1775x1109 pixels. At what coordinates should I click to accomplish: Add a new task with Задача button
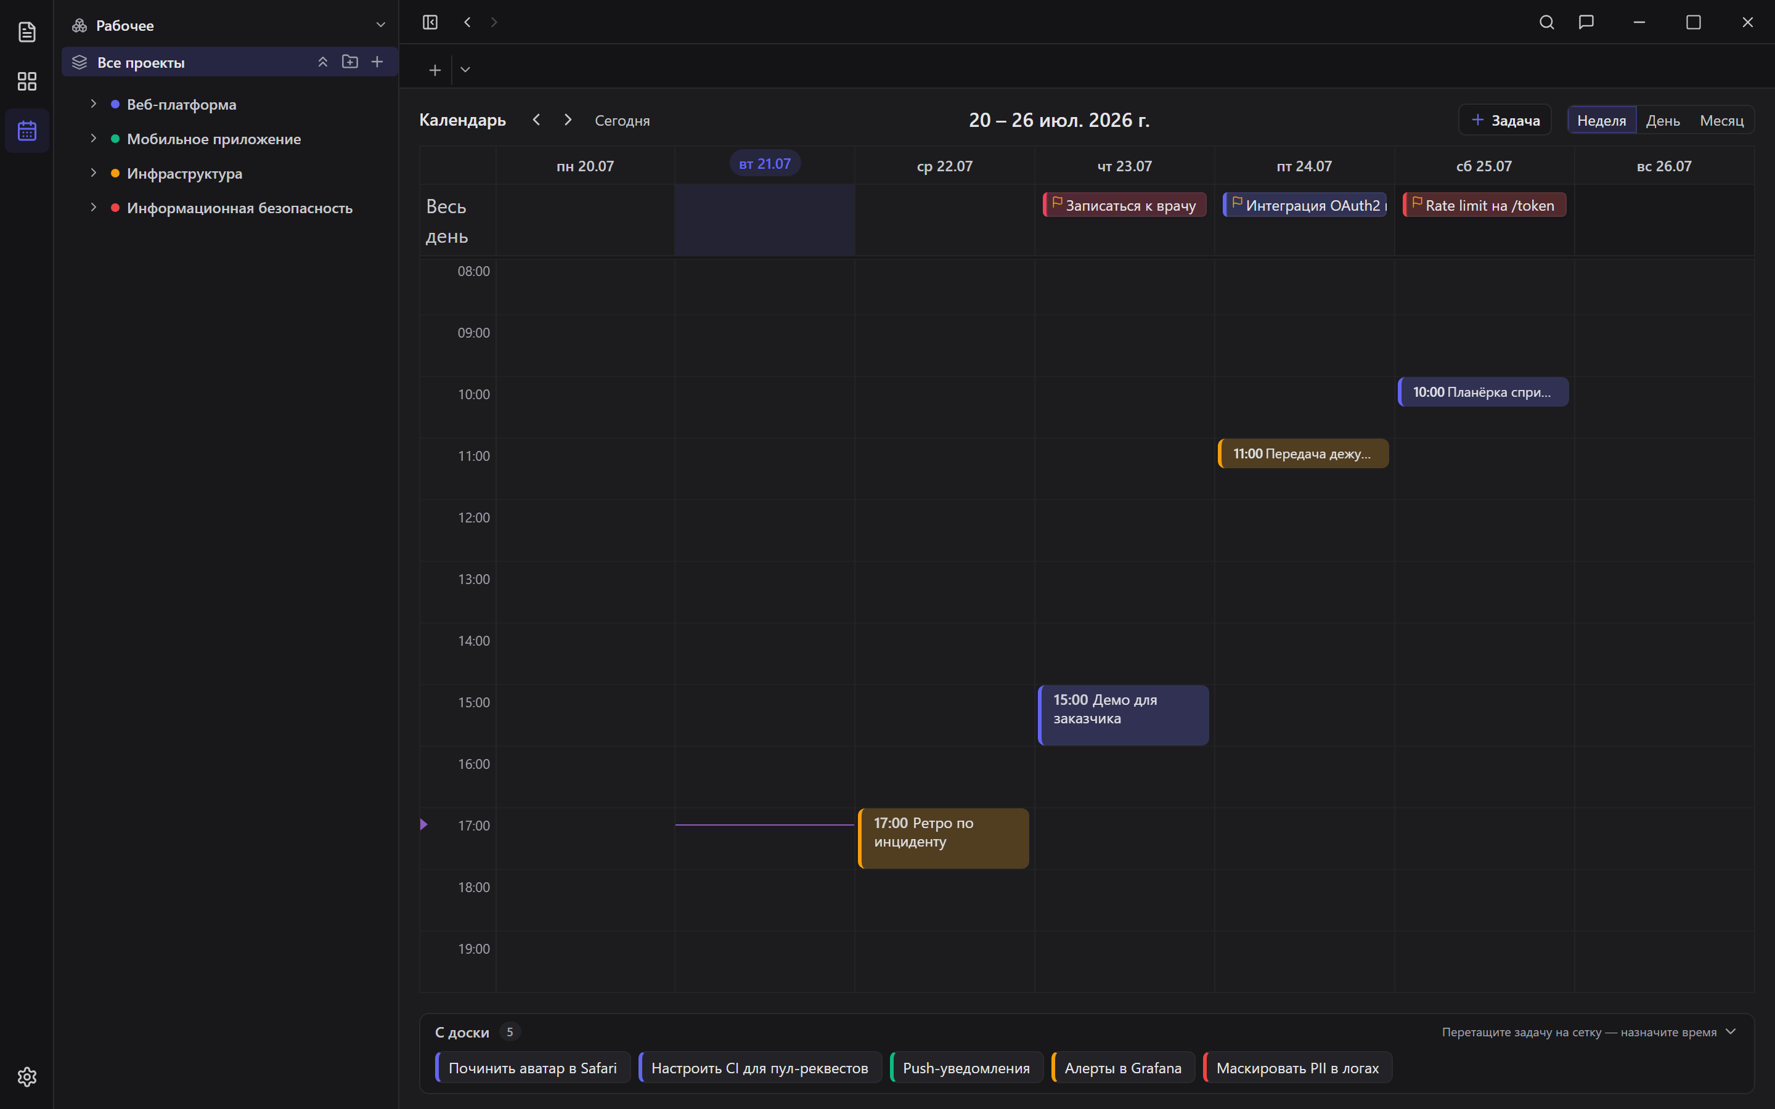(x=1505, y=120)
